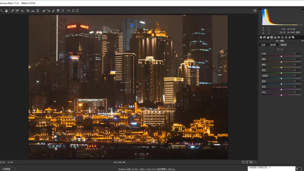This screenshot has width=304, height=171.
Task: Select the Spot Removal tool
Action: 44,11
